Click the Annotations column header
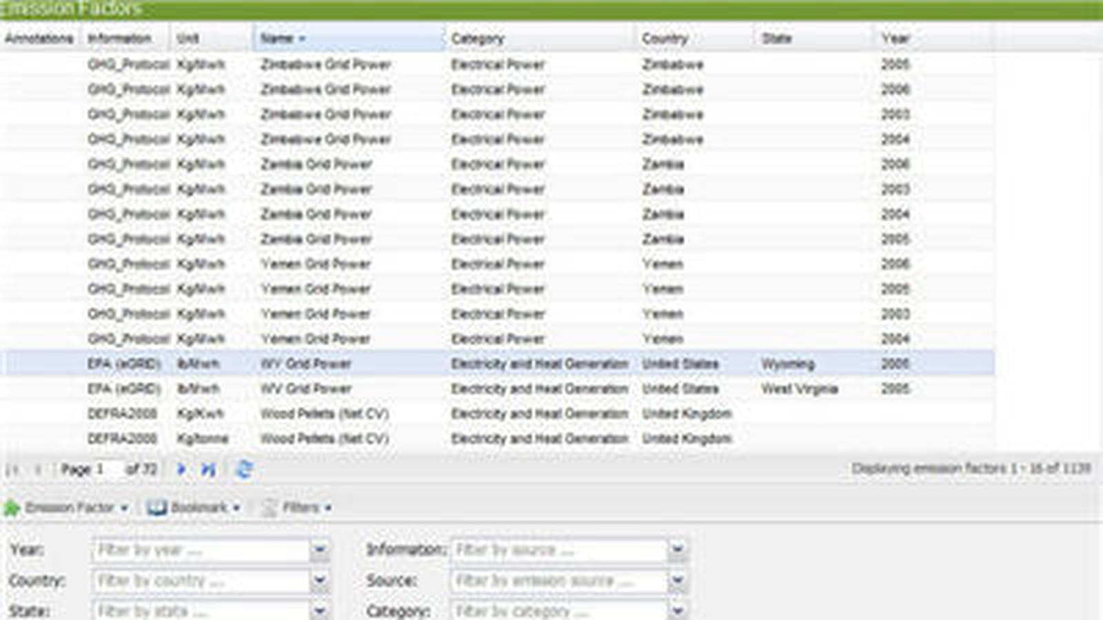The width and height of the screenshot is (1103, 620). 40,39
